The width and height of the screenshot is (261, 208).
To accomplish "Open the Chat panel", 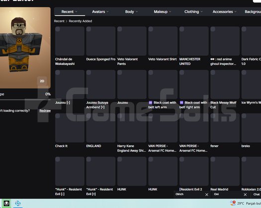I will click(x=256, y=195).
